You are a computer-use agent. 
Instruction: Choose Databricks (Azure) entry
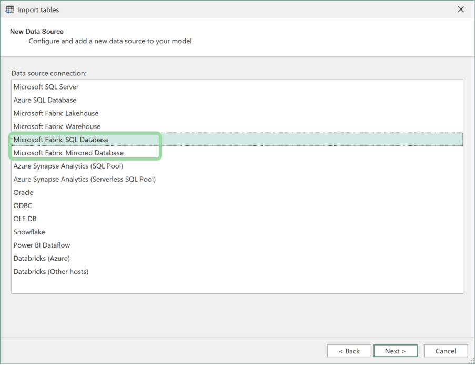coord(237,259)
